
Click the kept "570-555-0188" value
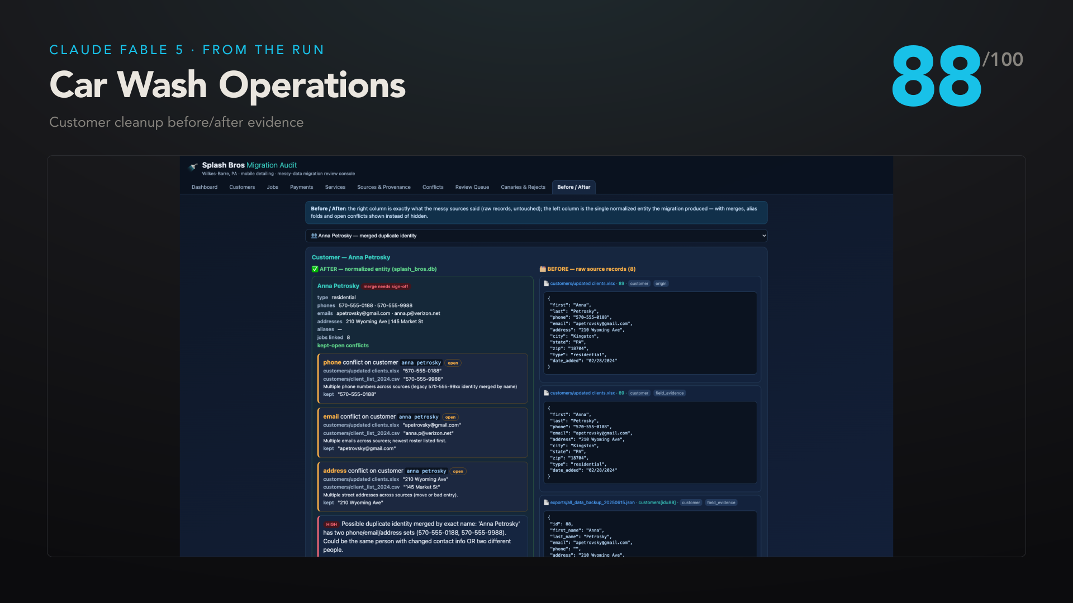357,394
